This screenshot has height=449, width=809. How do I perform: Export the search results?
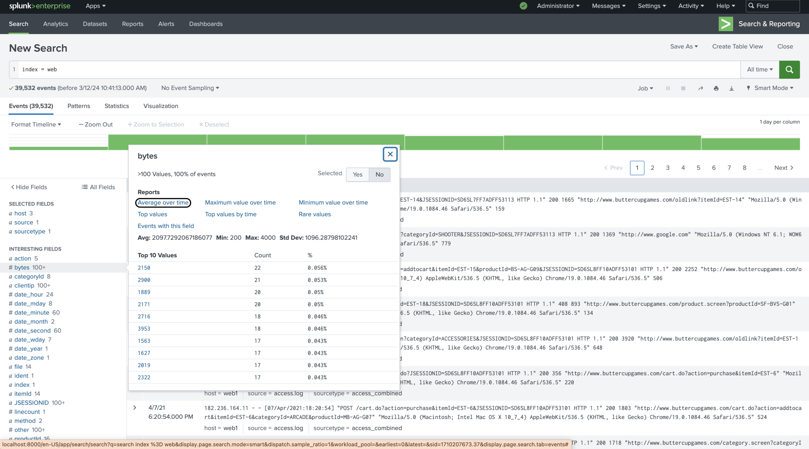[732, 88]
